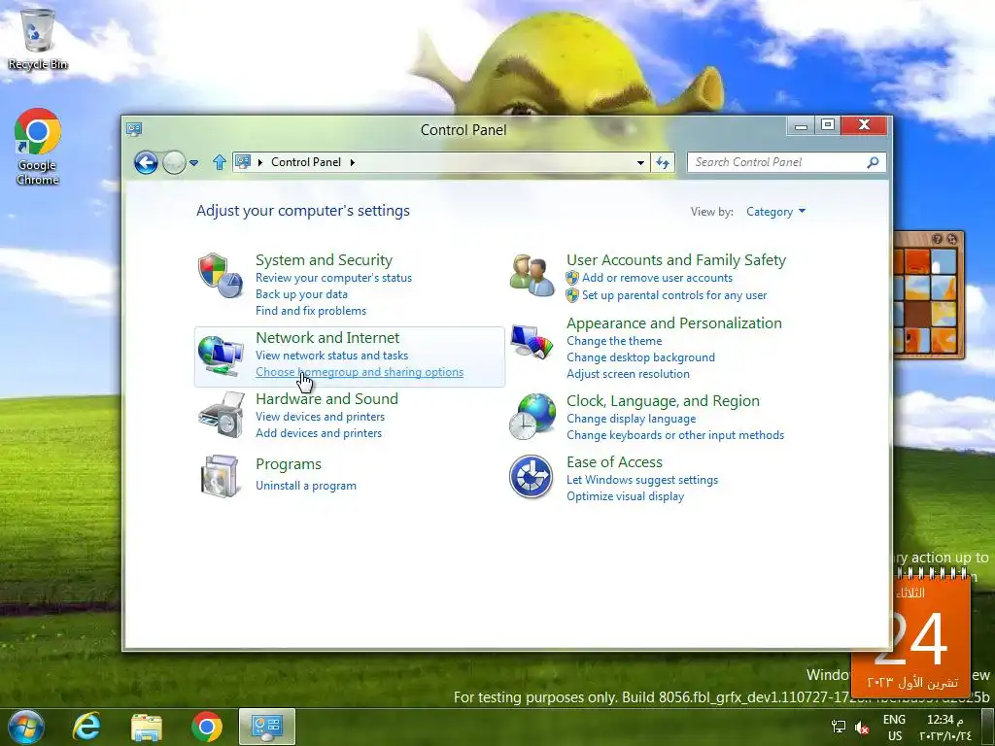Open Find and fix problems
Screen dimensions: 995x746
click(x=311, y=311)
